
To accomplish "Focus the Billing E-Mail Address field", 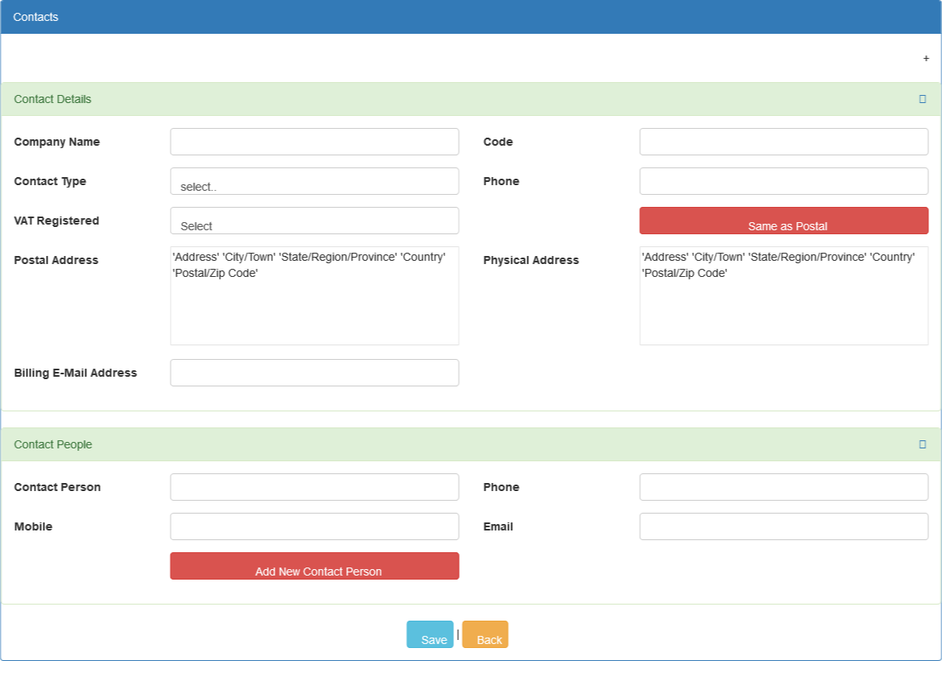I will tap(314, 373).
